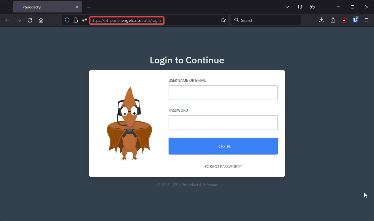Open a new browser tab
This screenshot has height=221, width=374.
pyautogui.click(x=89, y=7)
